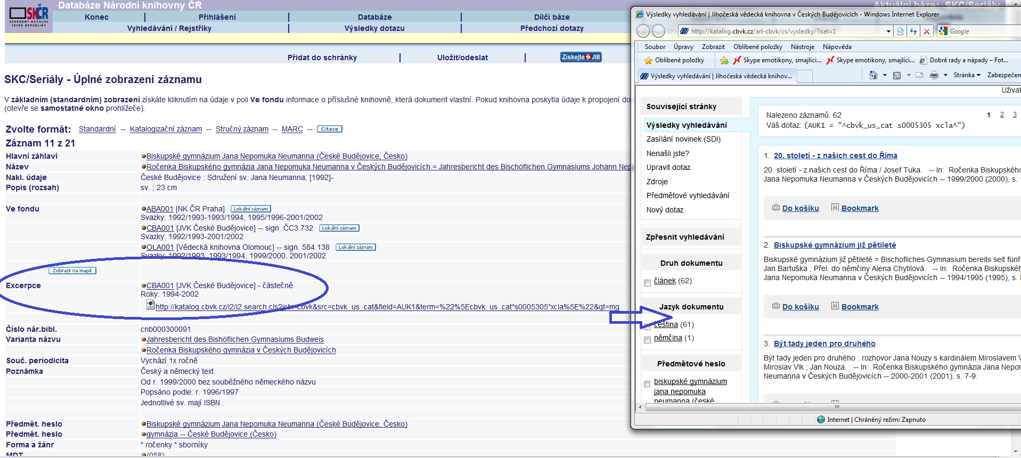Image resolution: width=1021 pixels, height=458 pixels.
Task: Open the Zobrazit menu
Action: coord(713,47)
